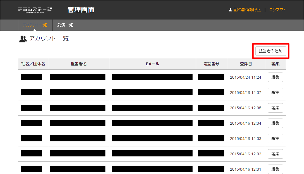The image size is (304, 174).
Task: Edit the account registered 2015/04/24 11:24
Action: (275, 77)
